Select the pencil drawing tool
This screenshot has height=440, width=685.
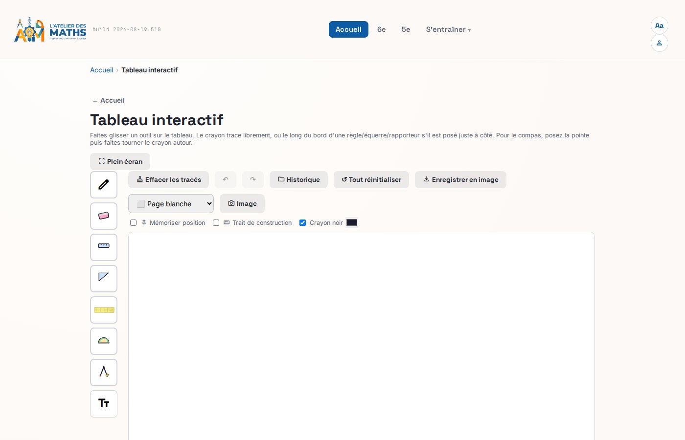[104, 185]
